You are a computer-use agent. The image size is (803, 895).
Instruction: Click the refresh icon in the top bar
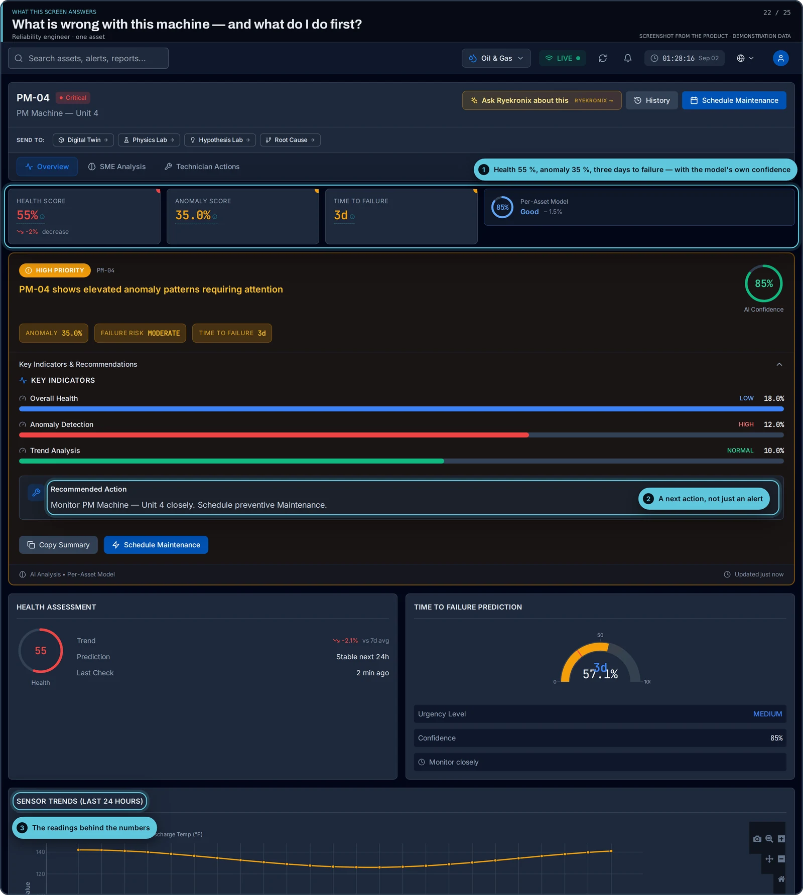click(602, 58)
